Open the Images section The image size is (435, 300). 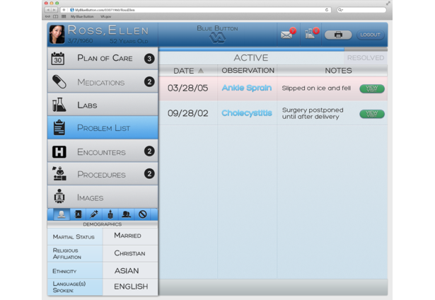click(103, 197)
